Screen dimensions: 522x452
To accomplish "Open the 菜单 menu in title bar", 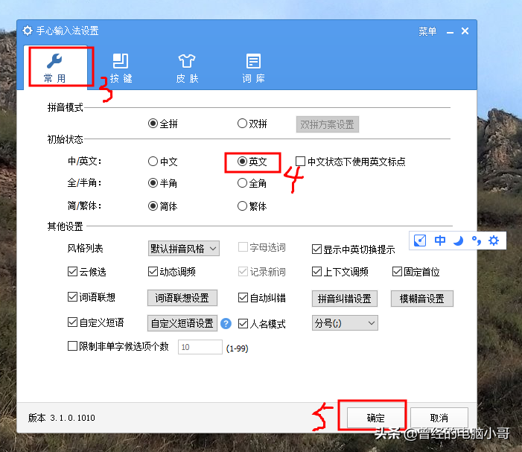I will click(427, 31).
